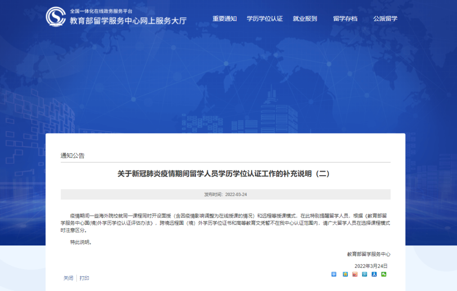The height and width of the screenshot is (291, 457).
Task: Share to WeChat using green icon
Action: pos(384,274)
